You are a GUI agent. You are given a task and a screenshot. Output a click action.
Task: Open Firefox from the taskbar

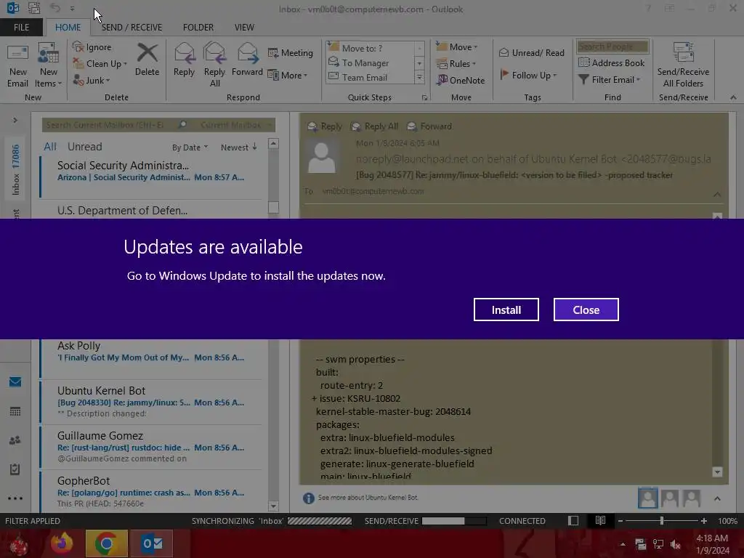coord(62,543)
